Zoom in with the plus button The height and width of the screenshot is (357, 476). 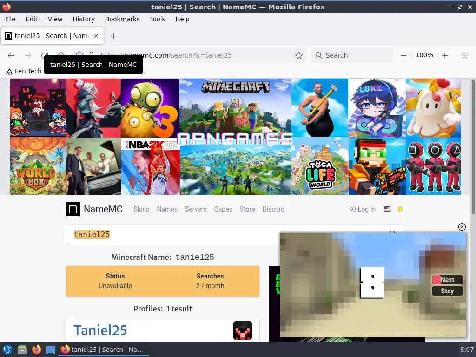(445, 55)
